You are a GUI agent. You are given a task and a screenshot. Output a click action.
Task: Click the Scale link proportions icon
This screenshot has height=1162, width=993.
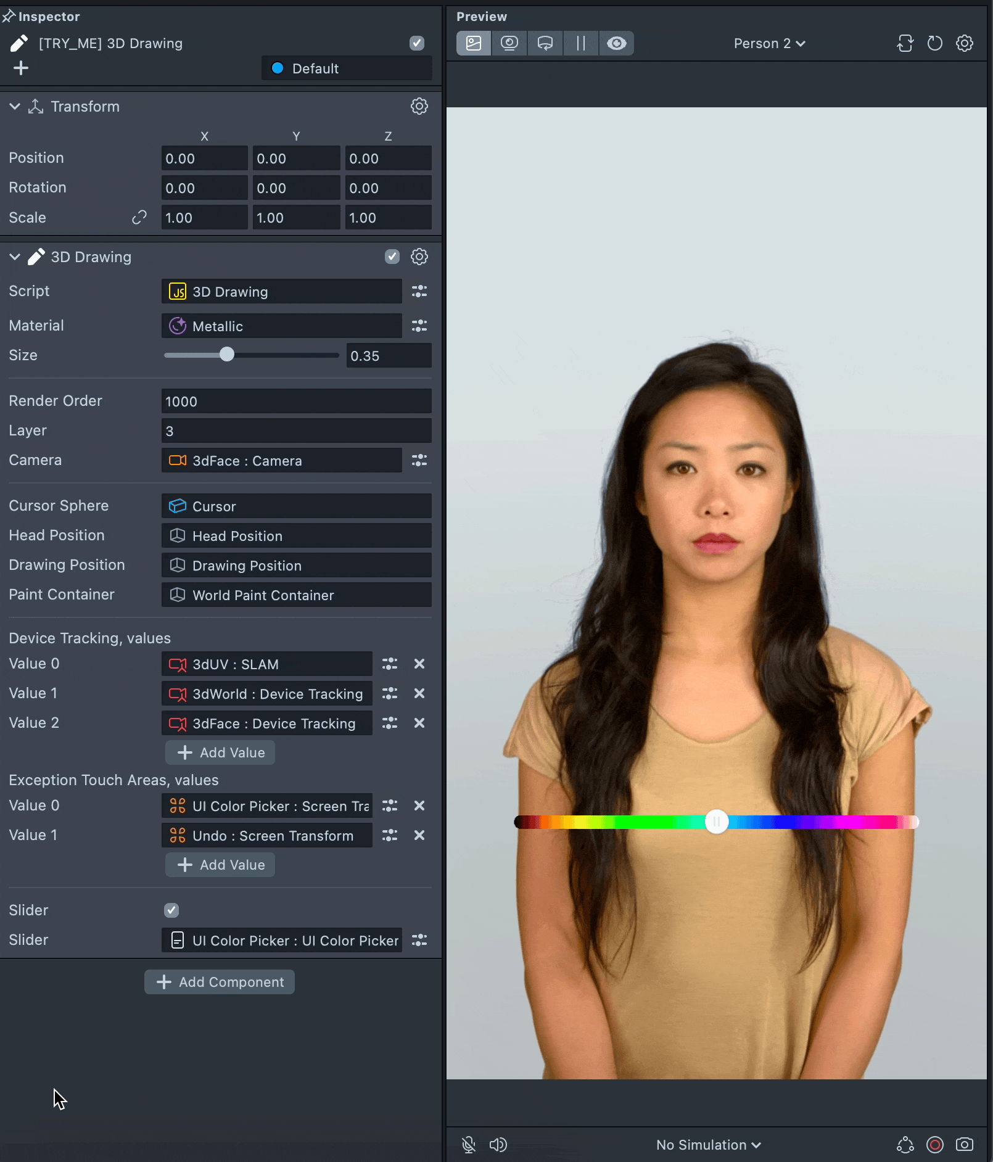coord(139,218)
